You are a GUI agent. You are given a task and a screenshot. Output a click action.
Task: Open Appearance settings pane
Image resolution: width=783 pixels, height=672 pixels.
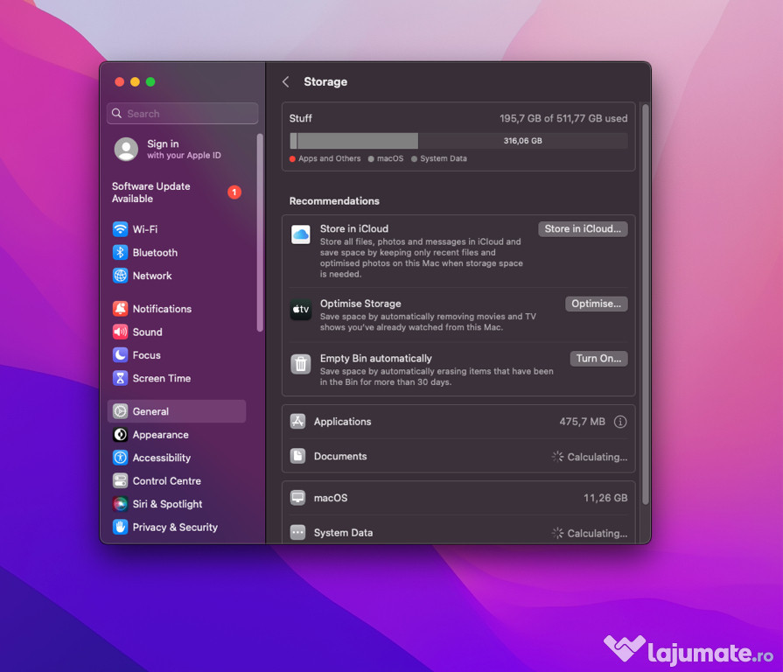(x=177, y=435)
